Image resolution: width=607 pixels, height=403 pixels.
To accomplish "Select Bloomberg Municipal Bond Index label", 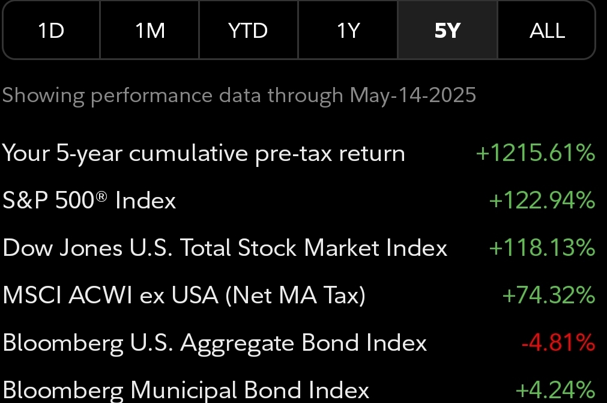I will [186, 390].
